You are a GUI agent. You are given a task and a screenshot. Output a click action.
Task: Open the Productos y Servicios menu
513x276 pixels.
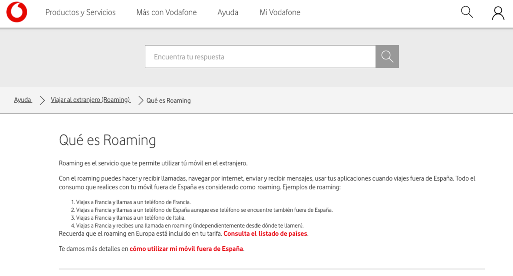pyautogui.click(x=80, y=13)
